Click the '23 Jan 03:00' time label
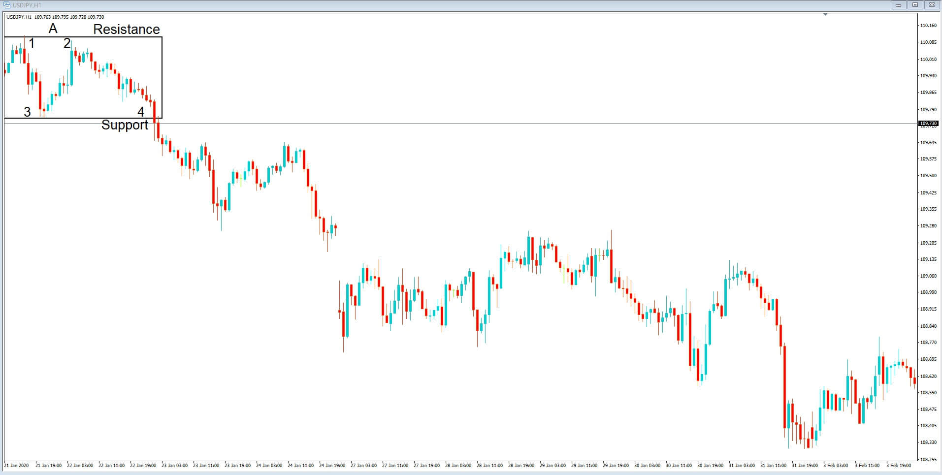Image resolution: width=942 pixels, height=475 pixels. click(174, 466)
